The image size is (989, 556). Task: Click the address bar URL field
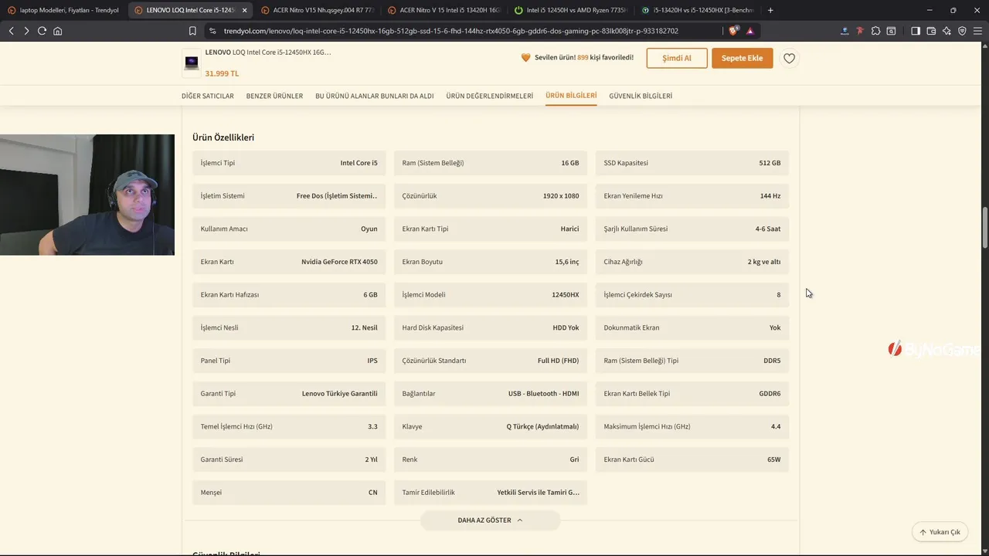[x=450, y=31]
